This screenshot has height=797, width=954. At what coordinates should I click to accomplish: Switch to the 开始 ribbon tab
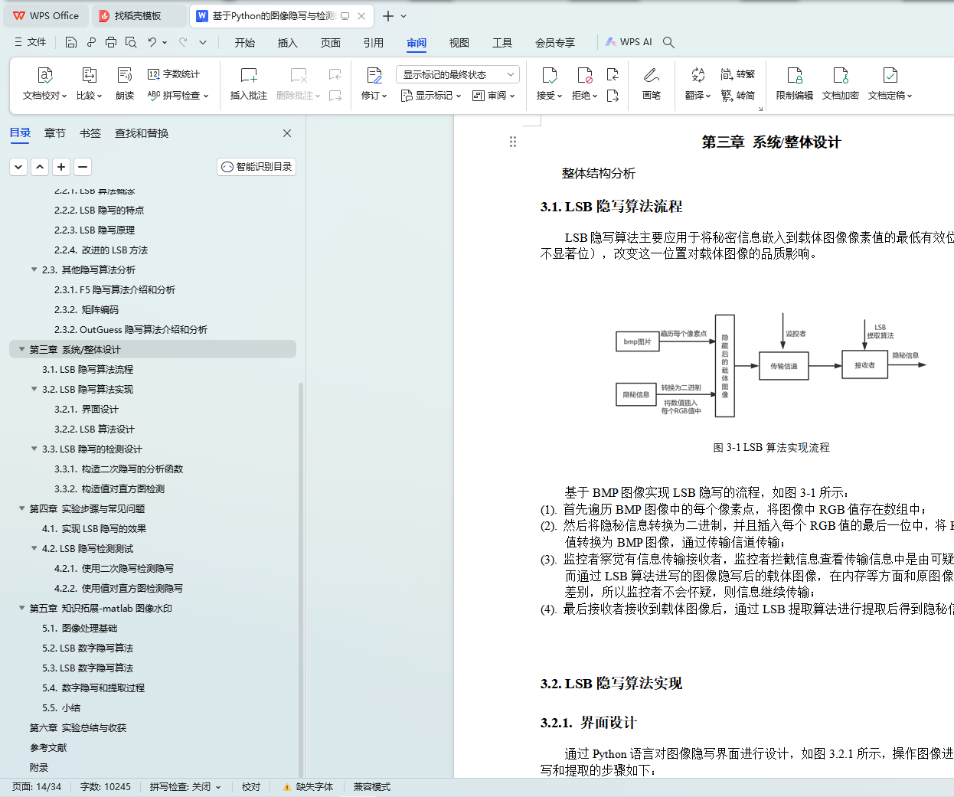(245, 43)
